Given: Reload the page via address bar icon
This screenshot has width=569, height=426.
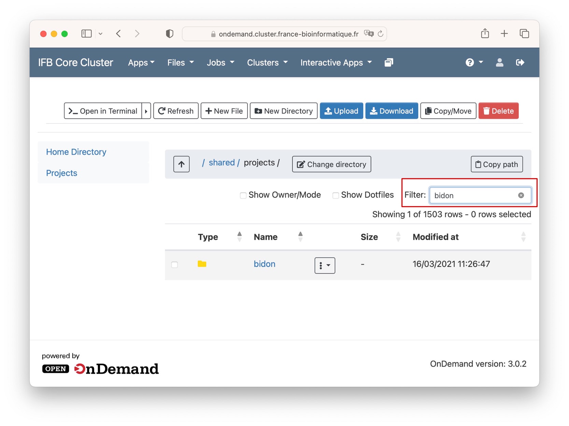Looking at the screenshot, I should 381,33.
